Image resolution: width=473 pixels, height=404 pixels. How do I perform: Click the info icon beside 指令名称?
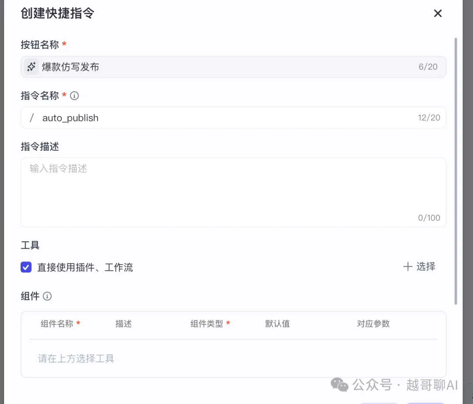(74, 96)
